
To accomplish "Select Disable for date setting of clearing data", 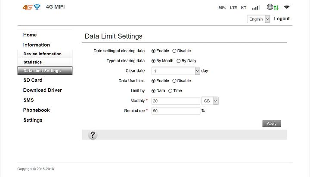I will tap(174, 51).
